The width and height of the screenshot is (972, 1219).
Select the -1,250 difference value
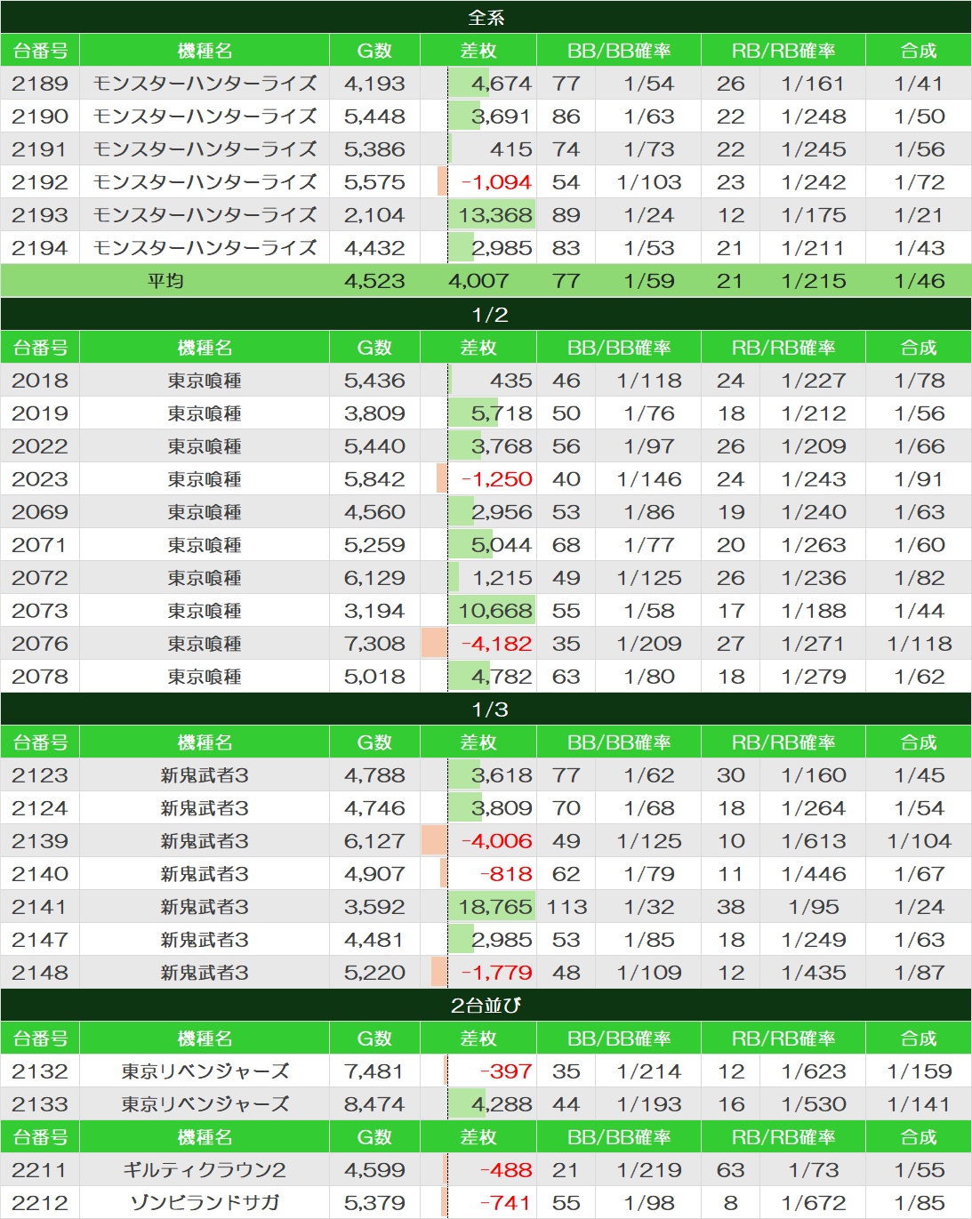tap(496, 479)
